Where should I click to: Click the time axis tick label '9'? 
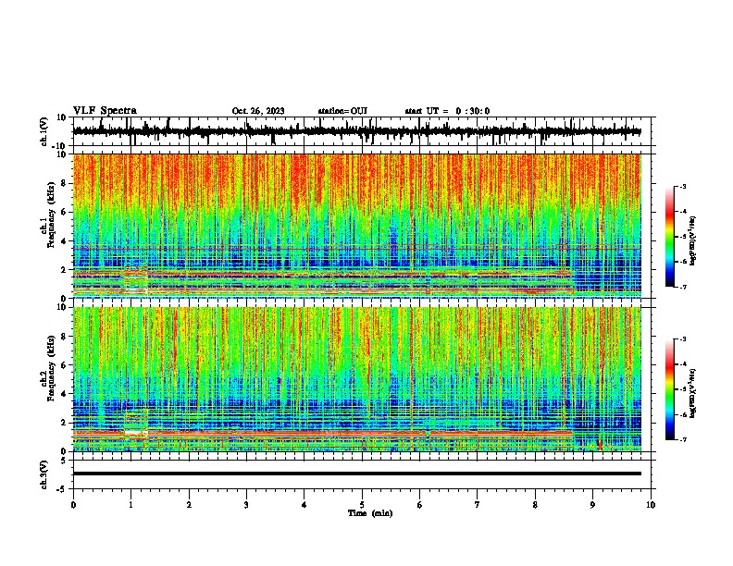click(592, 505)
